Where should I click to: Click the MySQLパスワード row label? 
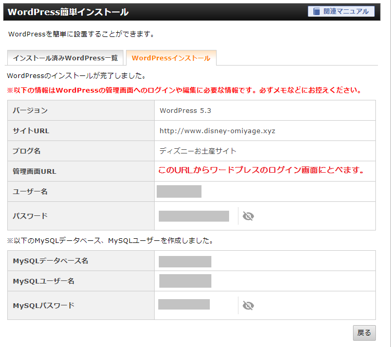pos(43,305)
